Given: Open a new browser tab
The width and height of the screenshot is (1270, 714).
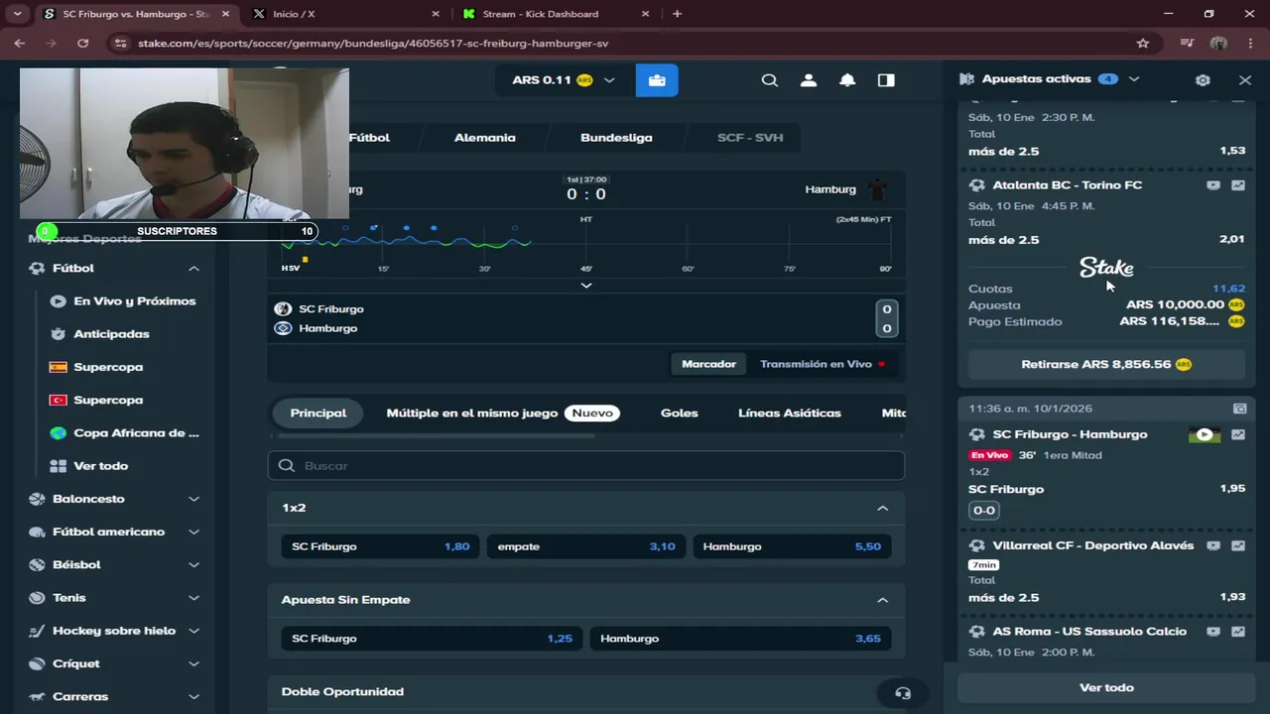Looking at the screenshot, I should (x=677, y=14).
